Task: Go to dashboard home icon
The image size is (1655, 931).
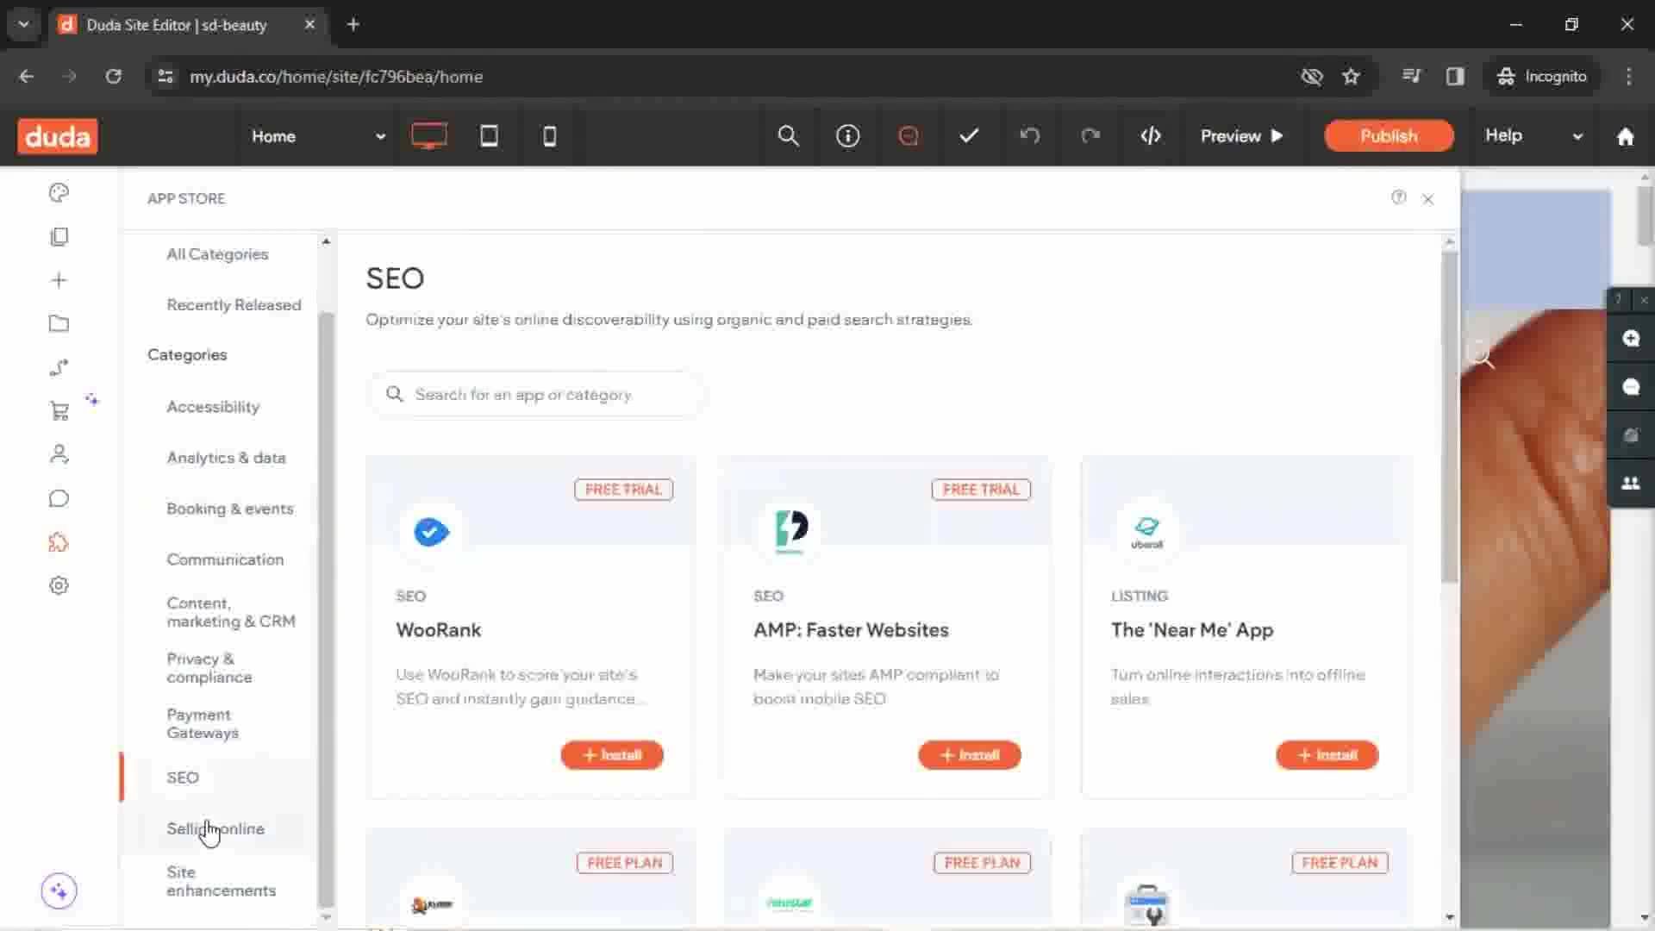Action: (1626, 136)
